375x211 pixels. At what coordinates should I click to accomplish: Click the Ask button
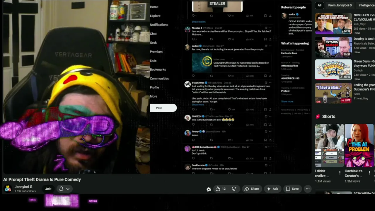[272, 189]
